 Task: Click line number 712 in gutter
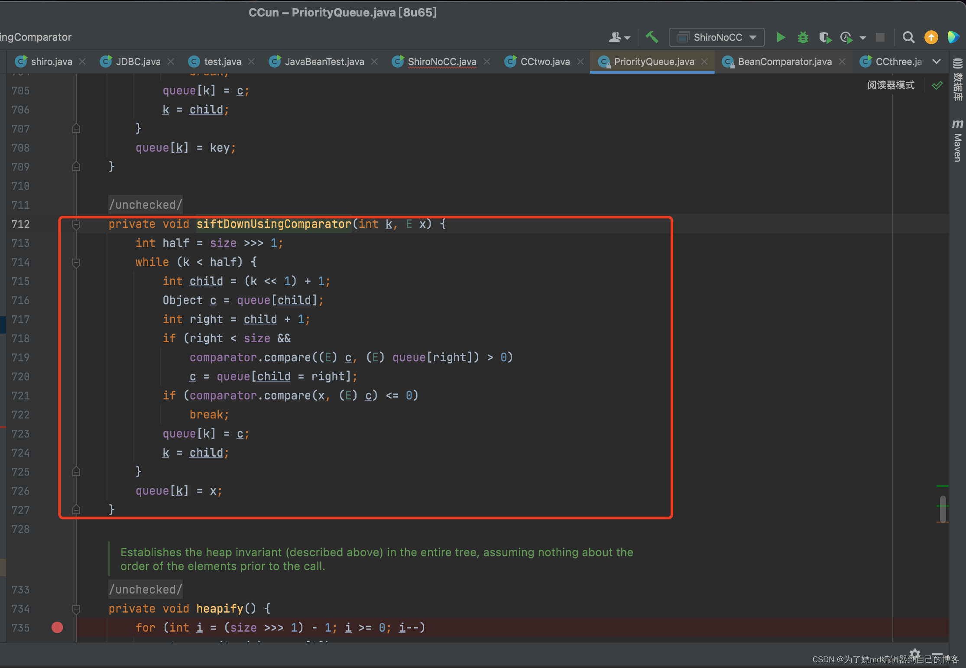pyautogui.click(x=20, y=224)
